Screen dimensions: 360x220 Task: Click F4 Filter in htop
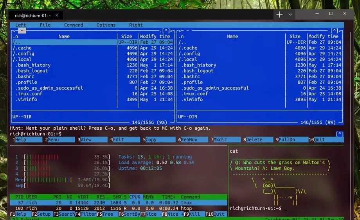(x=86, y=214)
